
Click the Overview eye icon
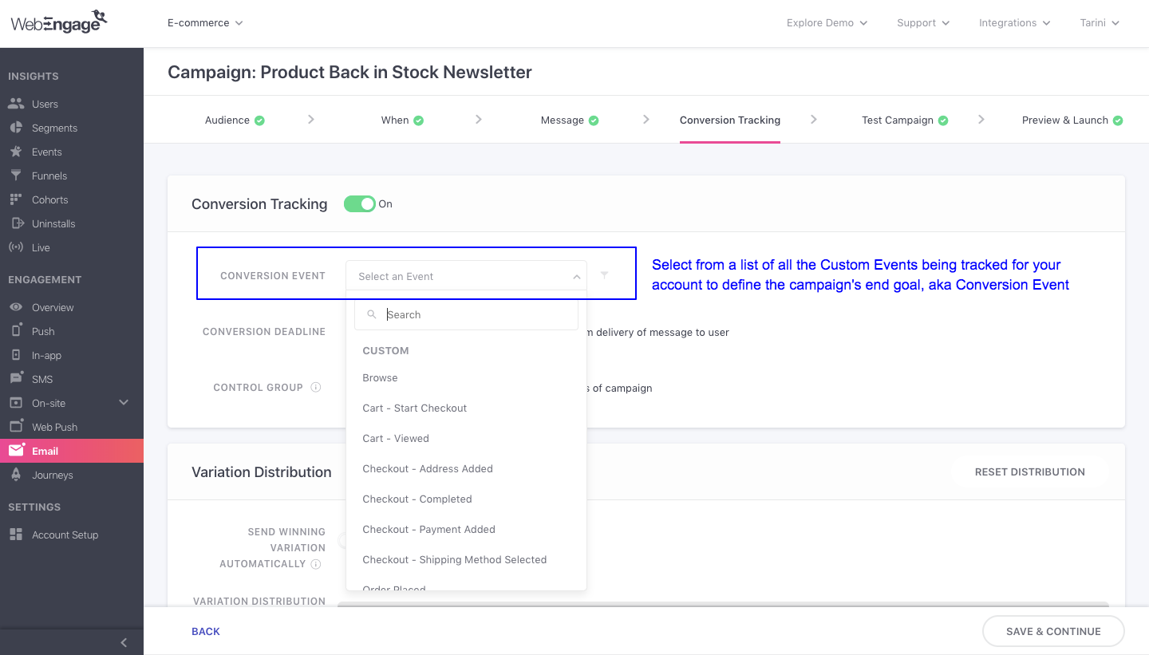16,307
